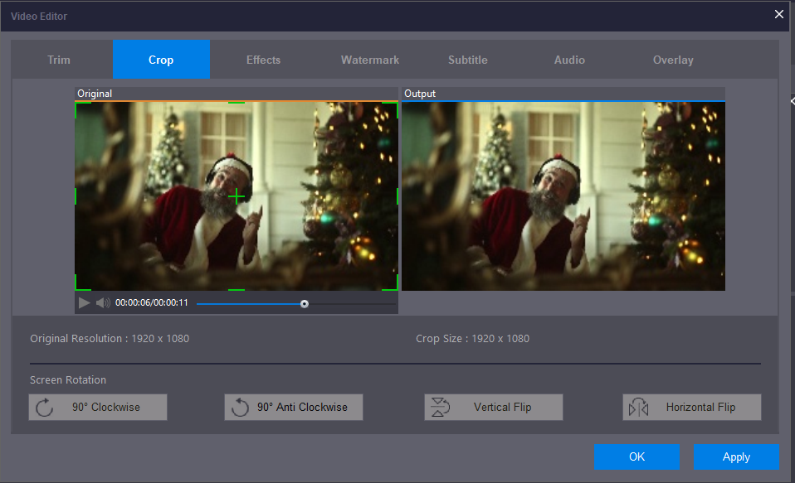Click the top-middle crop edge handle
Viewport: 795px width, 483px height.
(237, 103)
